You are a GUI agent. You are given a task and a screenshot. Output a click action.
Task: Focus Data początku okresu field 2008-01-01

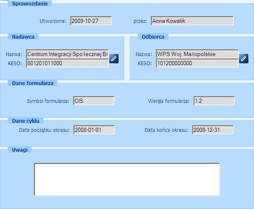click(94, 130)
